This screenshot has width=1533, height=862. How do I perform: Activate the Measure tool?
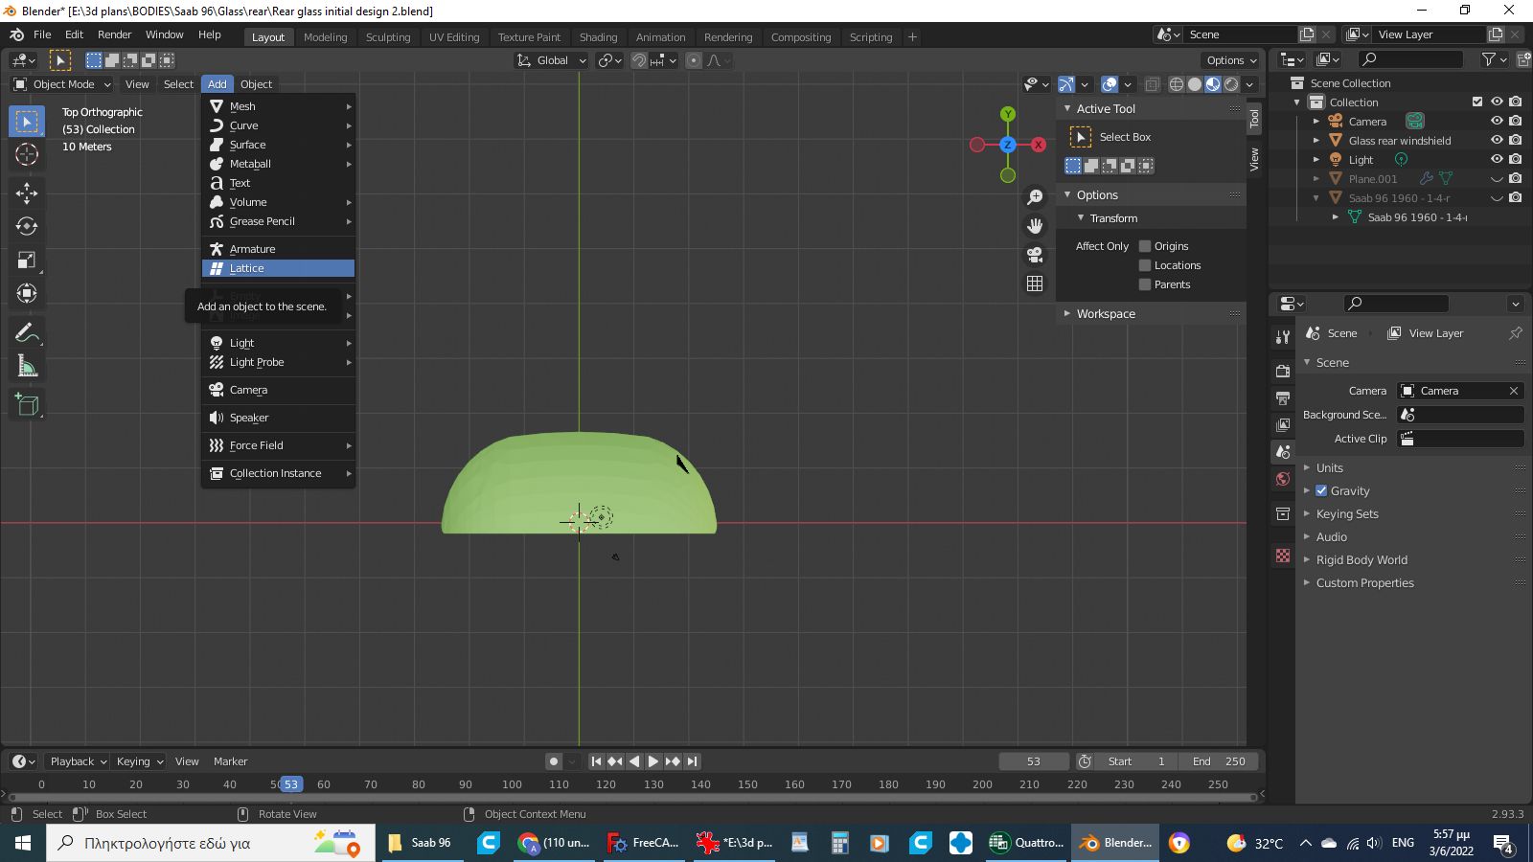pos(27,366)
